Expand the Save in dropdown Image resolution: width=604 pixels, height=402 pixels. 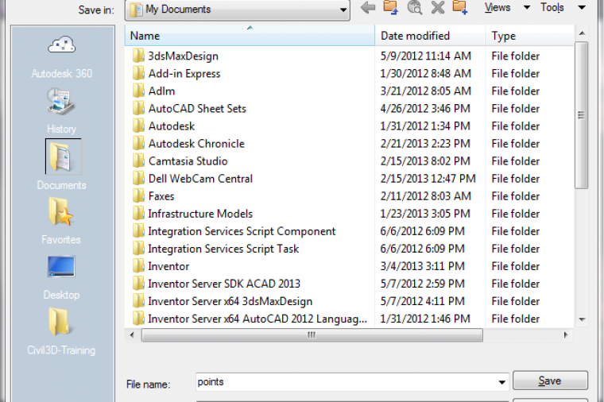343,10
